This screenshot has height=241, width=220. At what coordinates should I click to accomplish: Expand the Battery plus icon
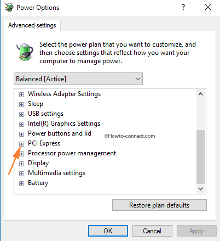pyautogui.click(x=21, y=183)
